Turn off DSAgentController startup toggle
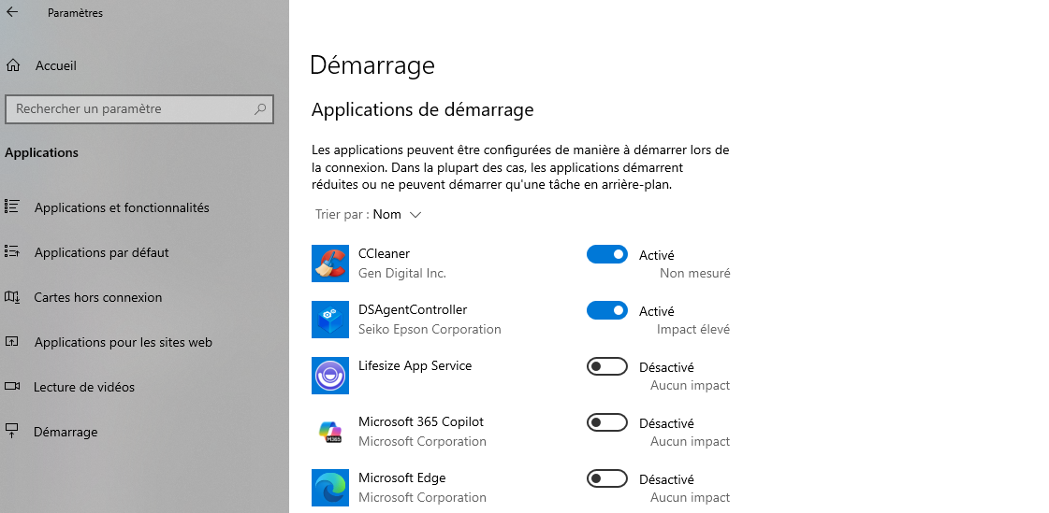1049x513 pixels. point(606,310)
